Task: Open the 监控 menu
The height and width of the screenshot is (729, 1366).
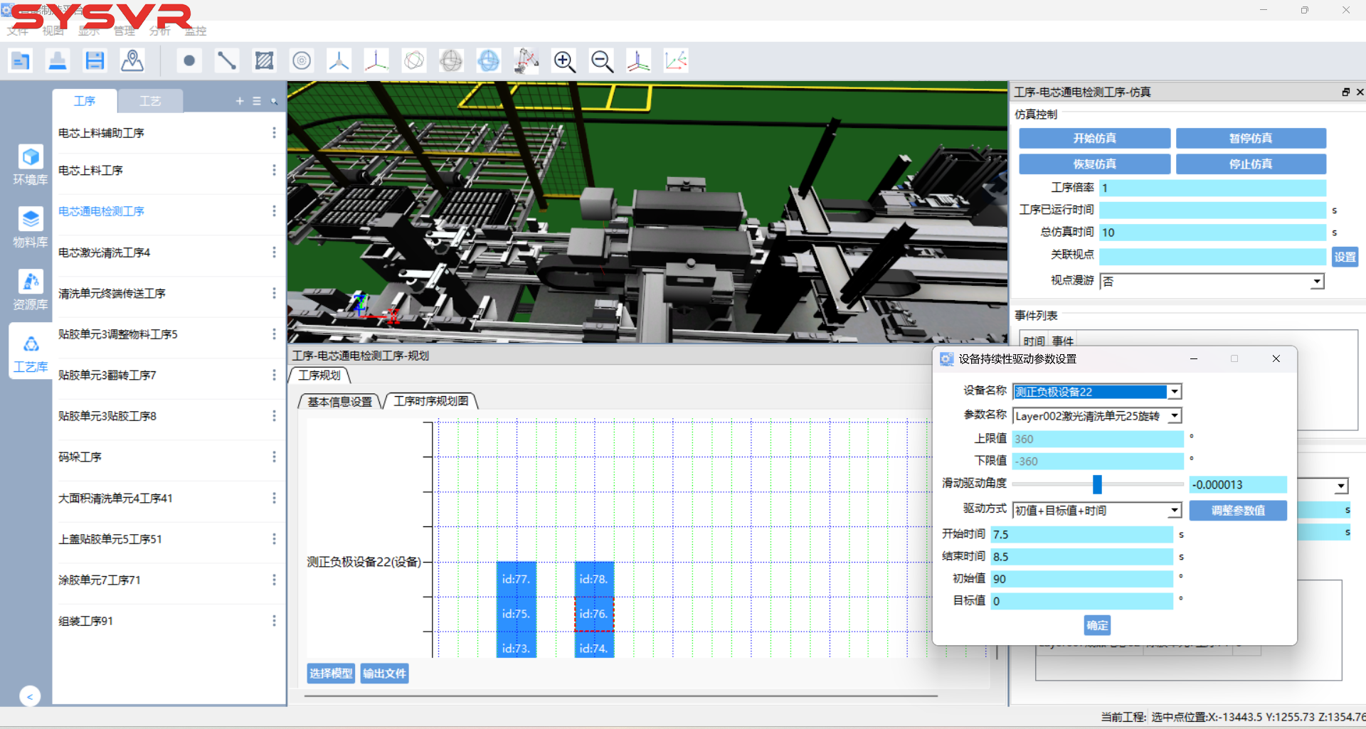Action: pos(196,31)
